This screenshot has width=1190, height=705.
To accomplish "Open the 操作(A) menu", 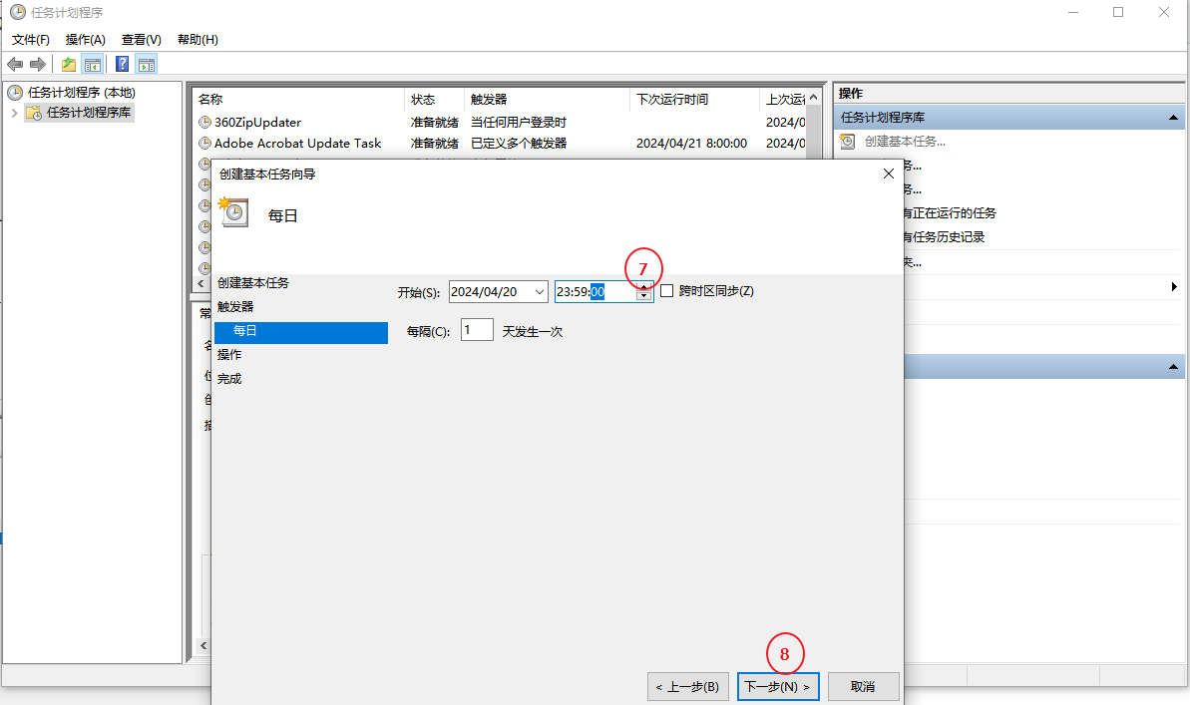I will pyautogui.click(x=85, y=40).
